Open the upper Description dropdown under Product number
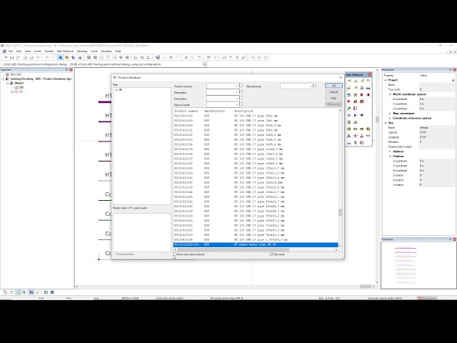 237,92
